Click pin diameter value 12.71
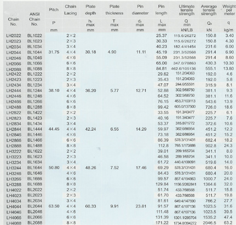Viewport: 236px width, 225px height. click(x=141, y=90)
